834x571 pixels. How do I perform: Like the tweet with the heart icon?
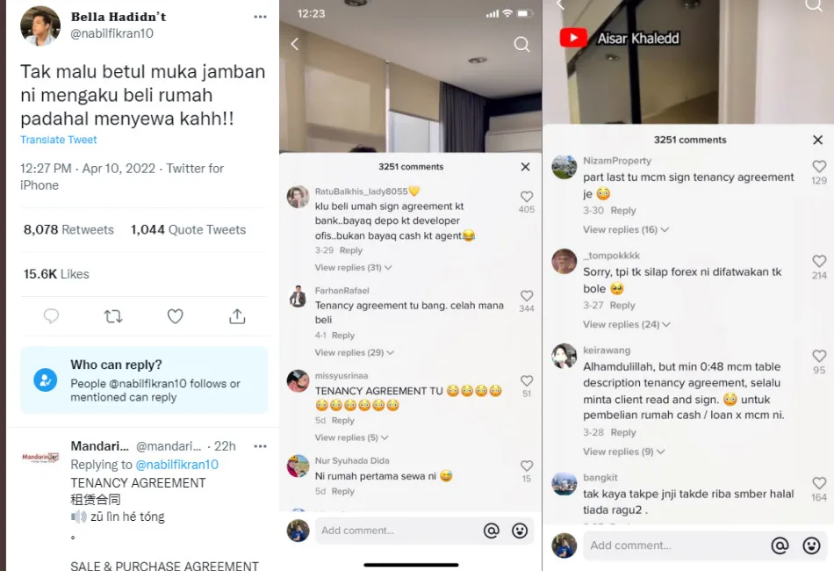click(175, 316)
